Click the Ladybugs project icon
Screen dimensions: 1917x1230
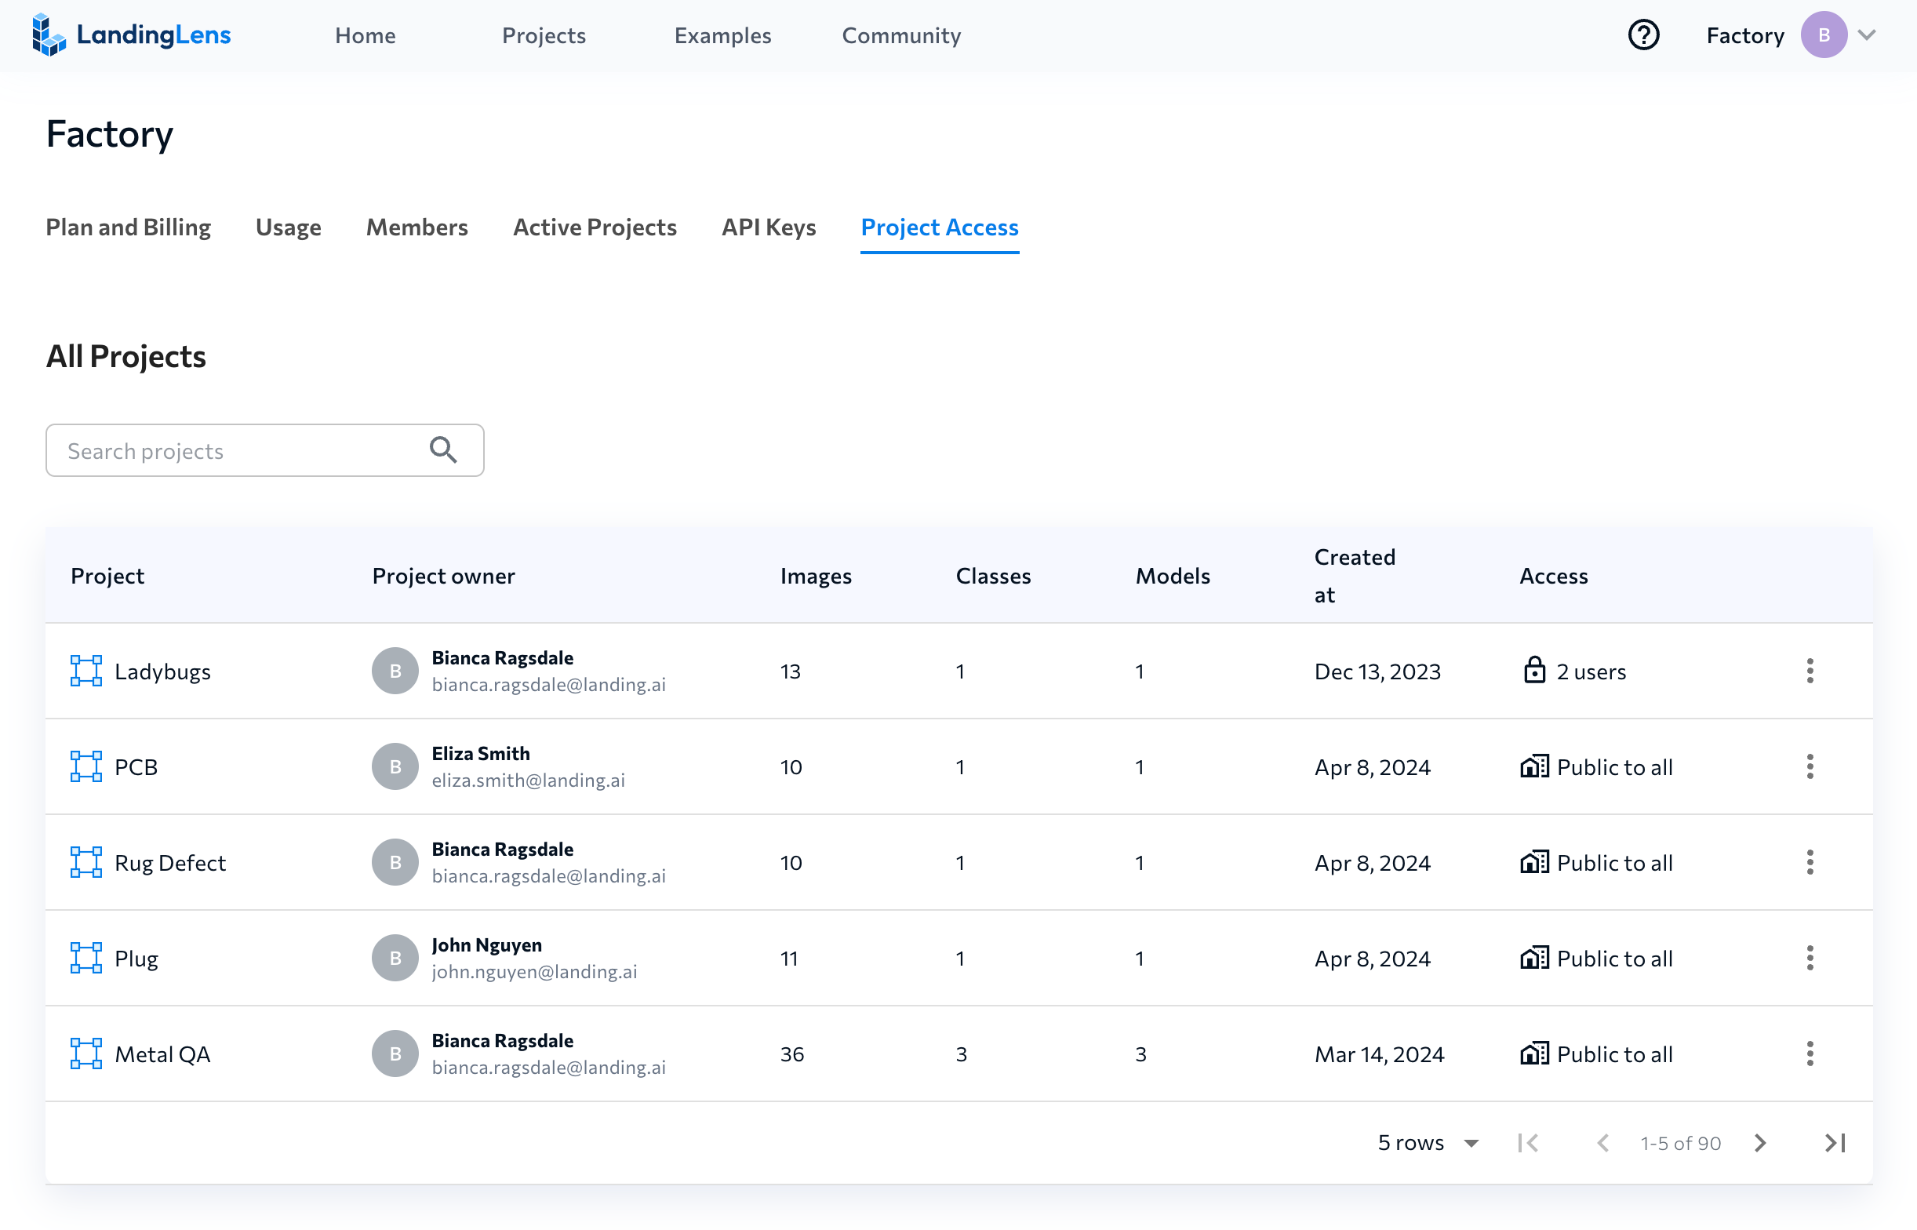pos(85,671)
